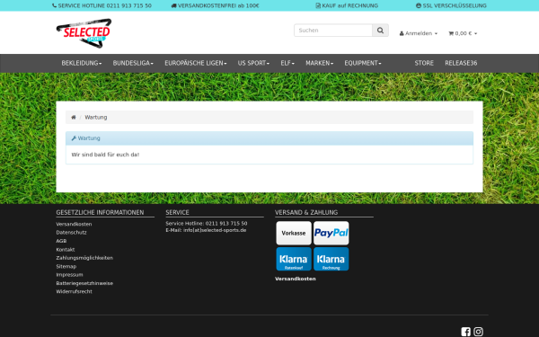This screenshot has height=337, width=539.
Task: Open the Batteriegesetzhinweise link
Action: 84,283
